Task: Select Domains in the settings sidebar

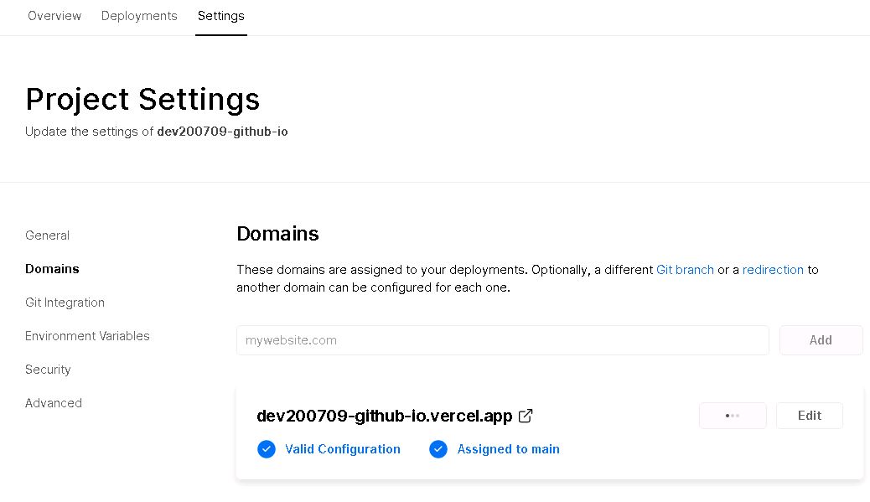Action: [x=52, y=269]
